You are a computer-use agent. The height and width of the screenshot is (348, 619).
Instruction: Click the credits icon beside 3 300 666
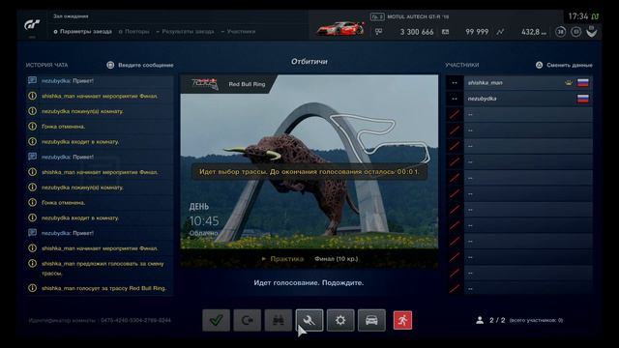pyautogui.click(x=378, y=32)
